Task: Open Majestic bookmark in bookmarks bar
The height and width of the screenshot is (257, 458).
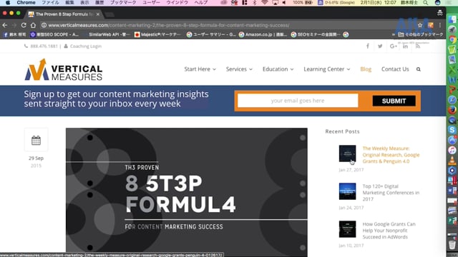Action: 158,34
